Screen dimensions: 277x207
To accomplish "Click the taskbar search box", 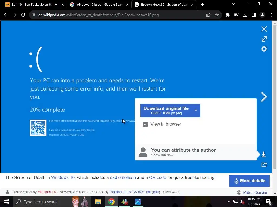I will pos(52,202).
